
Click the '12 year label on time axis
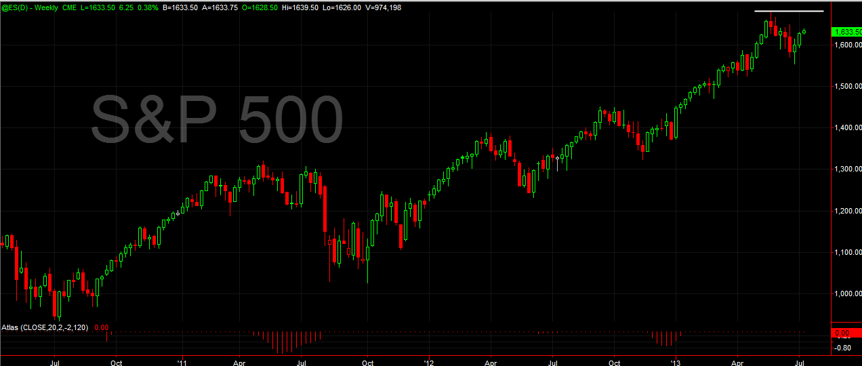[x=428, y=362]
